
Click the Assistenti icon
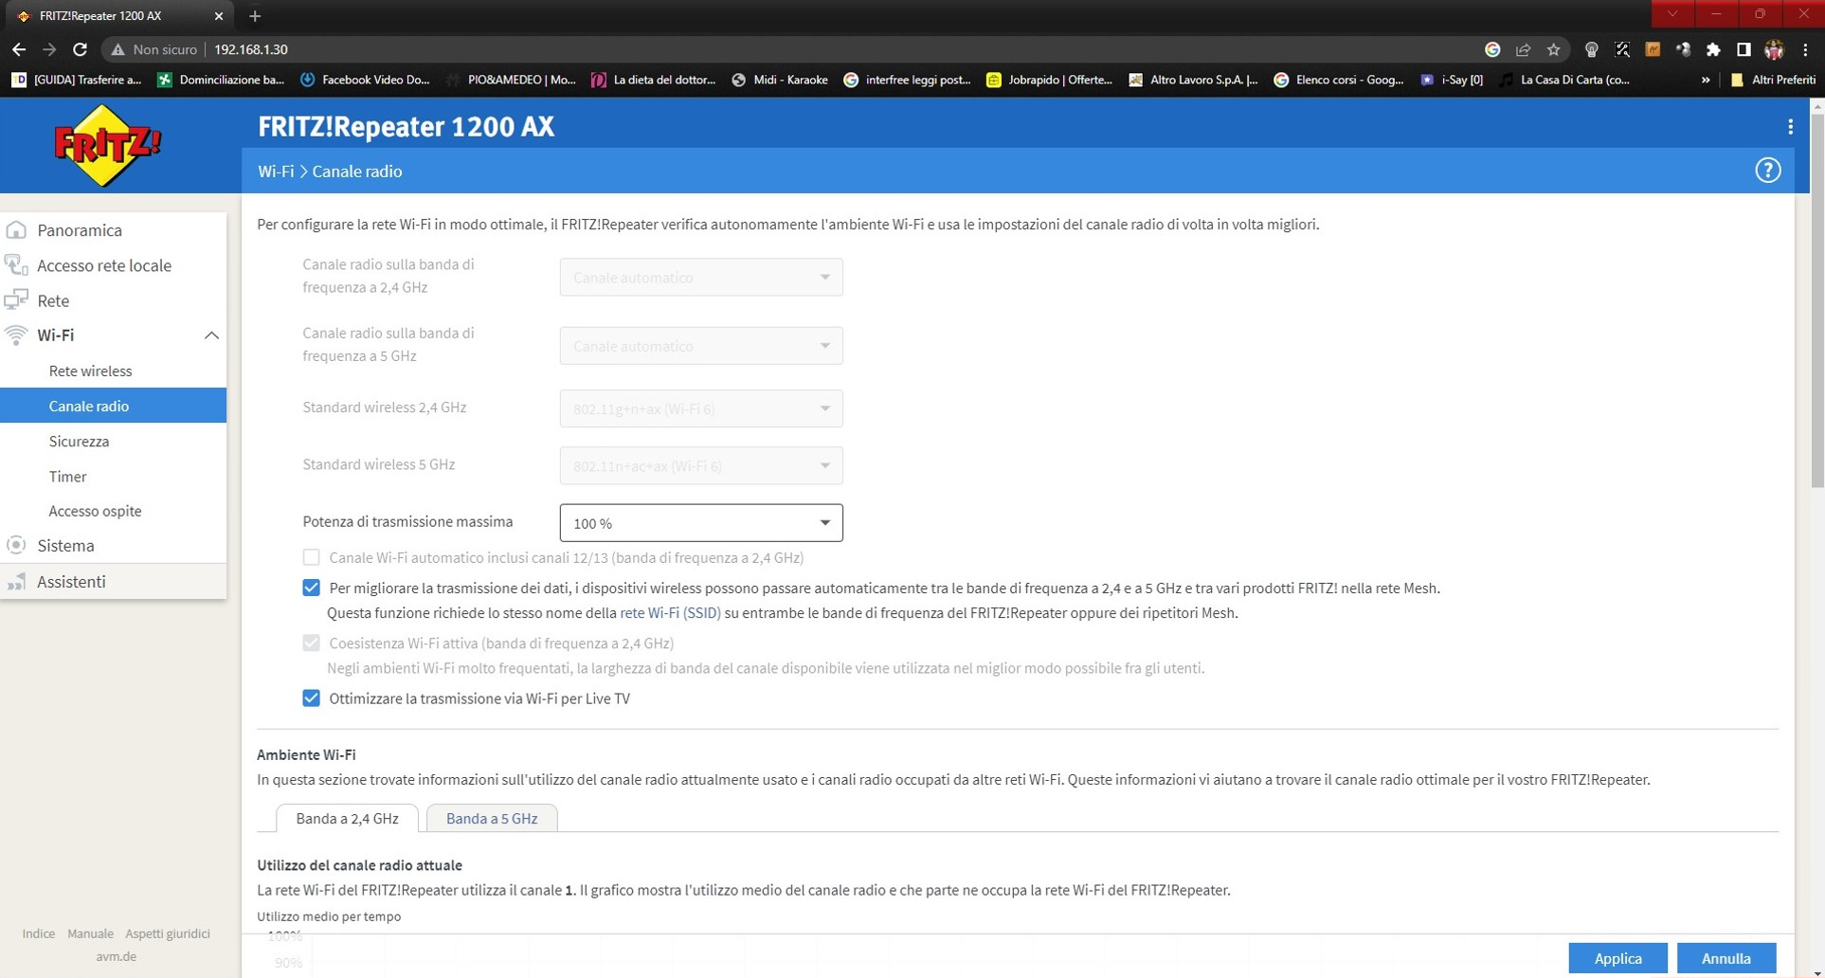pyautogui.click(x=16, y=581)
